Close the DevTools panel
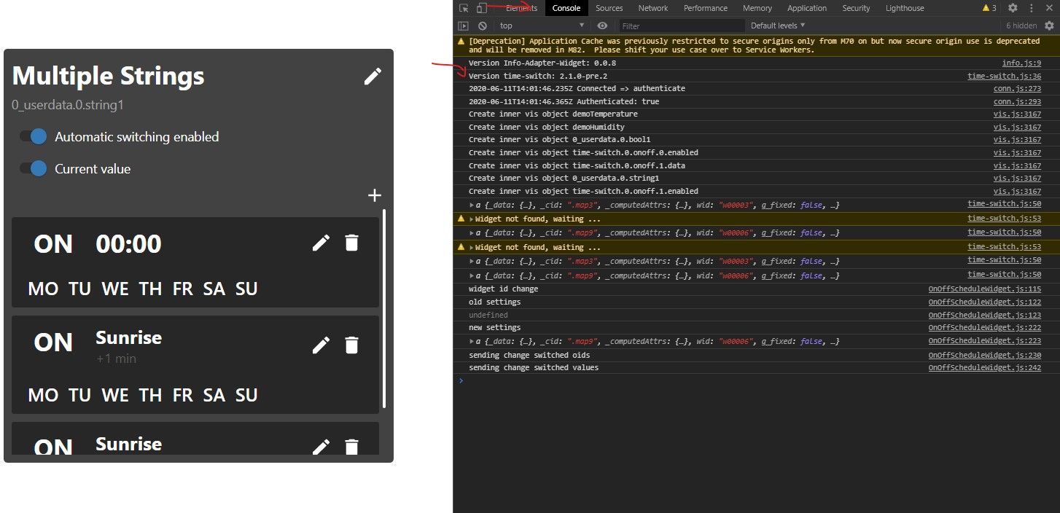The image size is (1060, 513). click(1048, 8)
